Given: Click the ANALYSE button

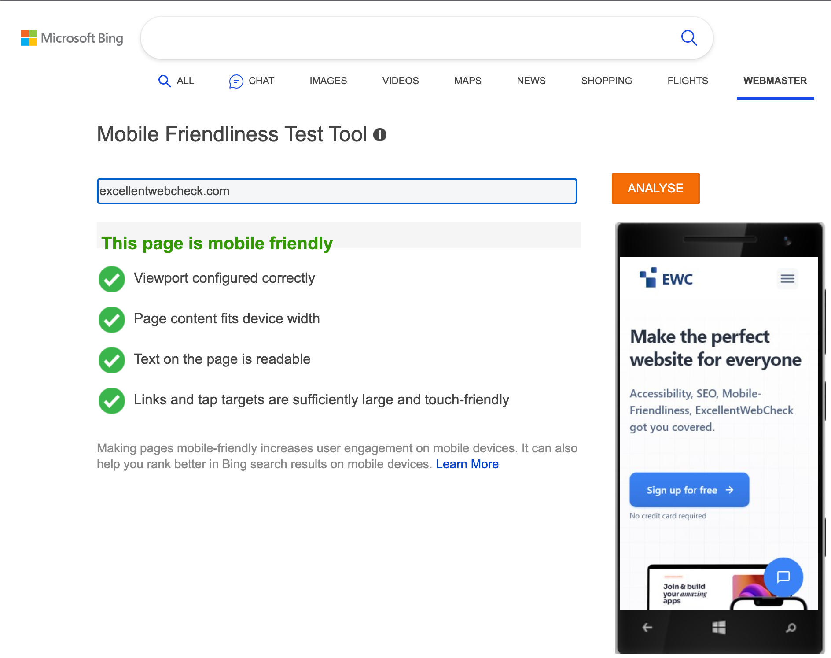Looking at the screenshot, I should tap(655, 189).
